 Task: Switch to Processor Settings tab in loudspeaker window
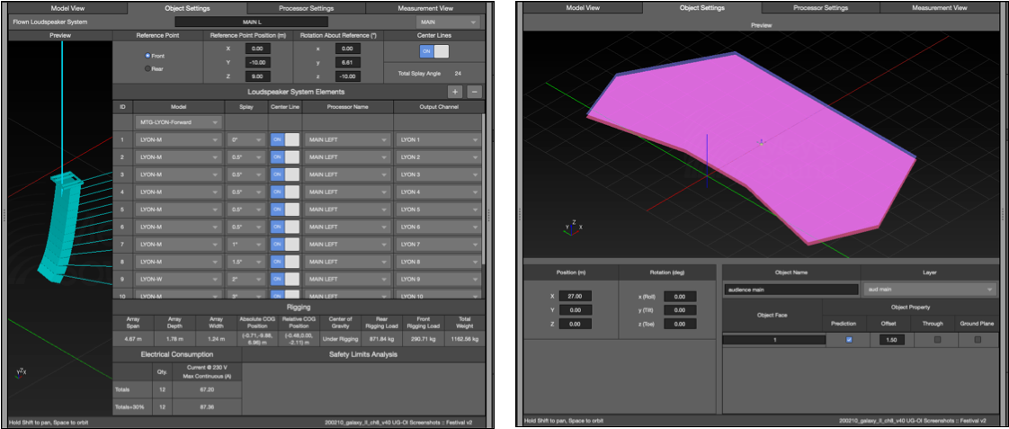pos(306,8)
